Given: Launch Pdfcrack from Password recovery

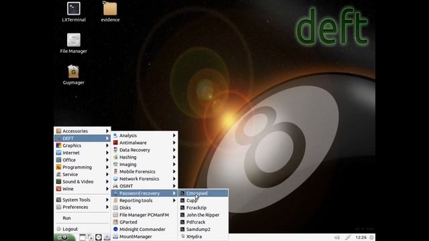Looking at the screenshot, I should click(203, 222).
